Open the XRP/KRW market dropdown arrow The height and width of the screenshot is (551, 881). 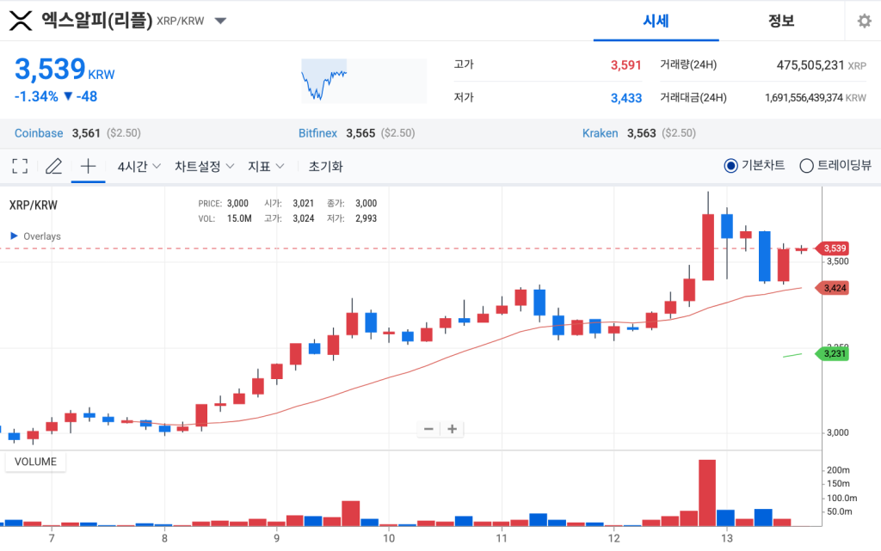[220, 21]
